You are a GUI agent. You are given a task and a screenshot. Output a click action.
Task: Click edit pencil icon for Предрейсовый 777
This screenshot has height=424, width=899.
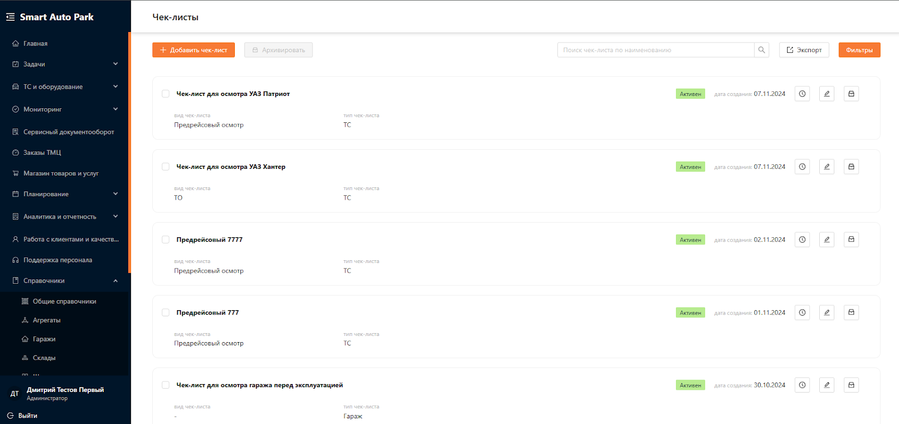tap(827, 313)
